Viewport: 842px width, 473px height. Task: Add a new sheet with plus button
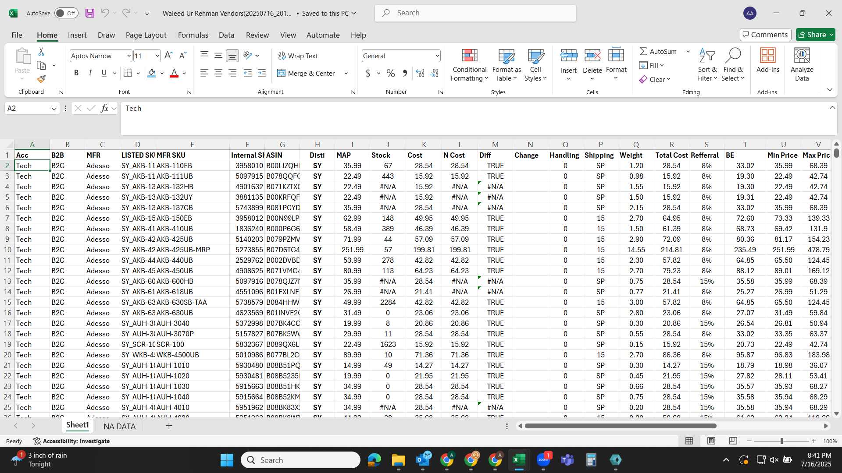pos(169,426)
